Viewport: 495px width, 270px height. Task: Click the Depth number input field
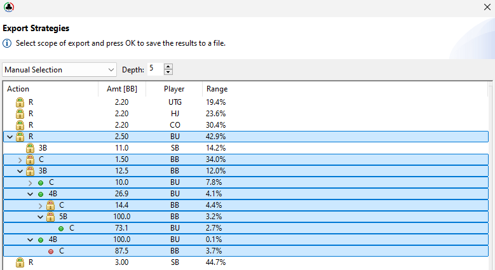[154, 69]
